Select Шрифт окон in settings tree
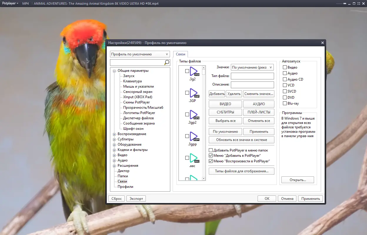Image resolution: width=367 pixels, height=235 pixels. pos(133,129)
